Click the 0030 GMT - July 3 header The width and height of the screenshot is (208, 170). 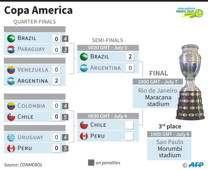(108, 48)
